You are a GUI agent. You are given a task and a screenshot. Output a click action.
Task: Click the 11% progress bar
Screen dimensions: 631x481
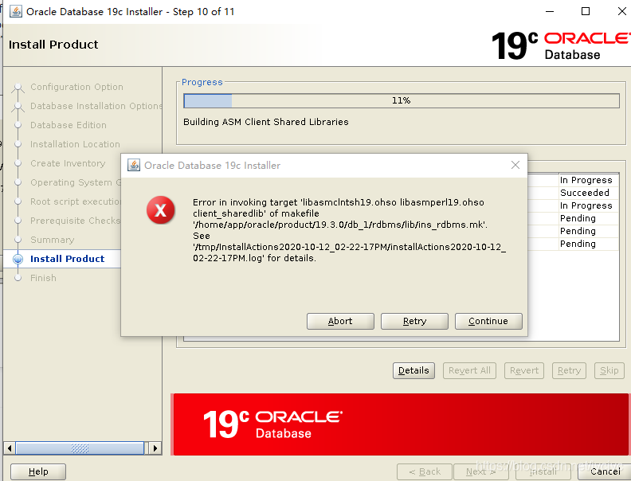402,100
